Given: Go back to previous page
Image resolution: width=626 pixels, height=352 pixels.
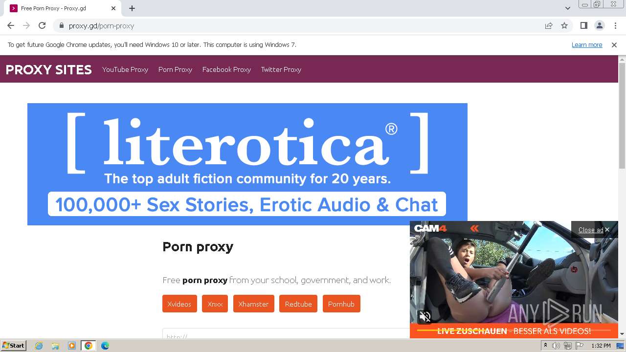Looking at the screenshot, I should [11, 25].
